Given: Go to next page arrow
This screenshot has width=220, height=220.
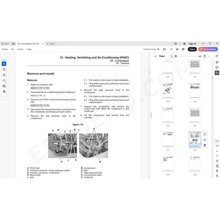Looking at the screenshot, I should point(217,156).
